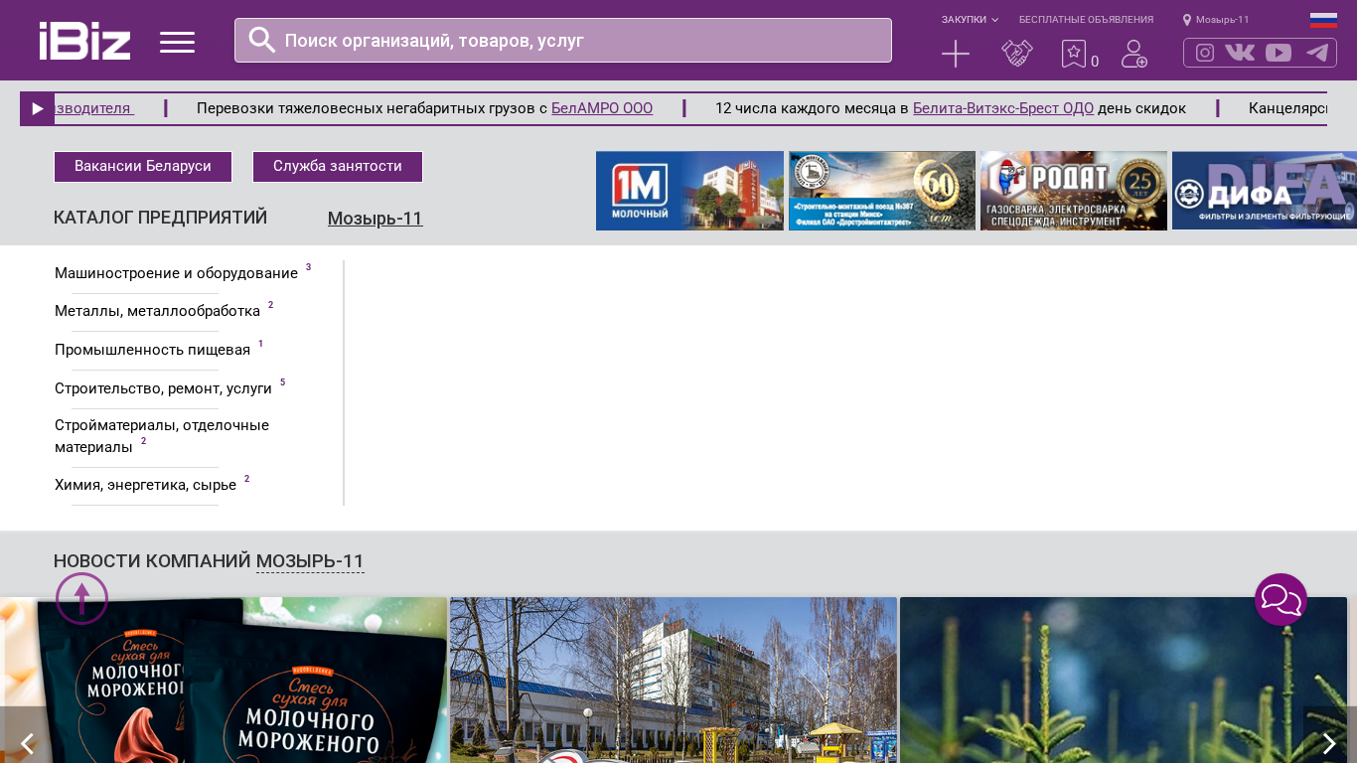This screenshot has width=1357, height=763.
Task: Open the 60-year construction train banner
Action: click(882, 191)
